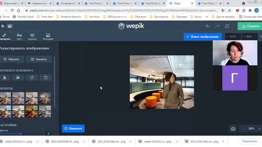Viewport: 262px width, 147px height.
Task: Click the Скачать download button
Action: click(x=250, y=26)
